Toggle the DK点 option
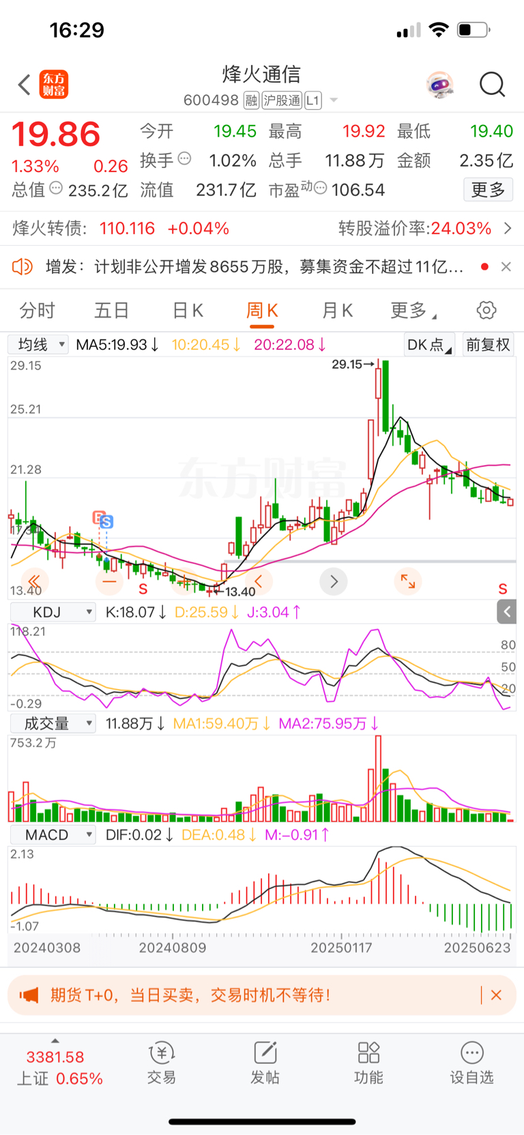The image size is (524, 1135). coord(429,345)
